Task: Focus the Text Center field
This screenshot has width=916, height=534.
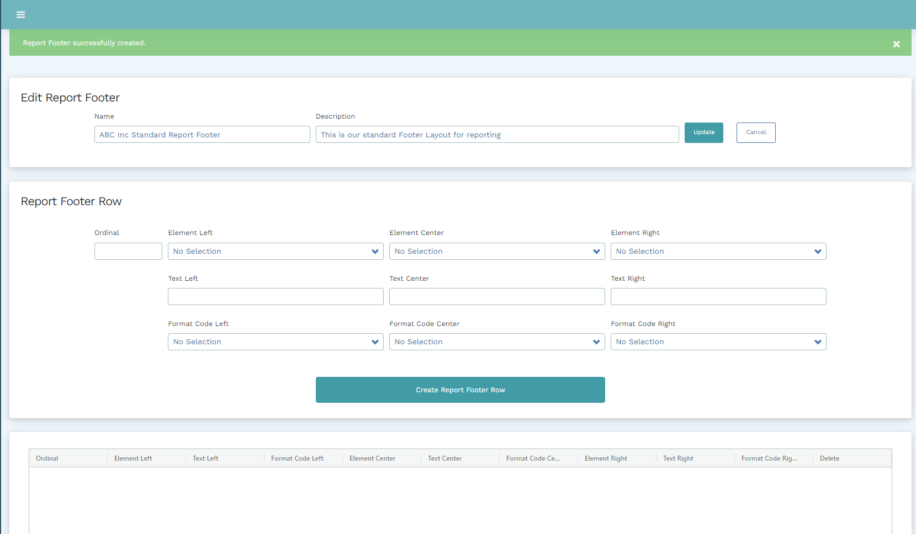Action: click(497, 297)
